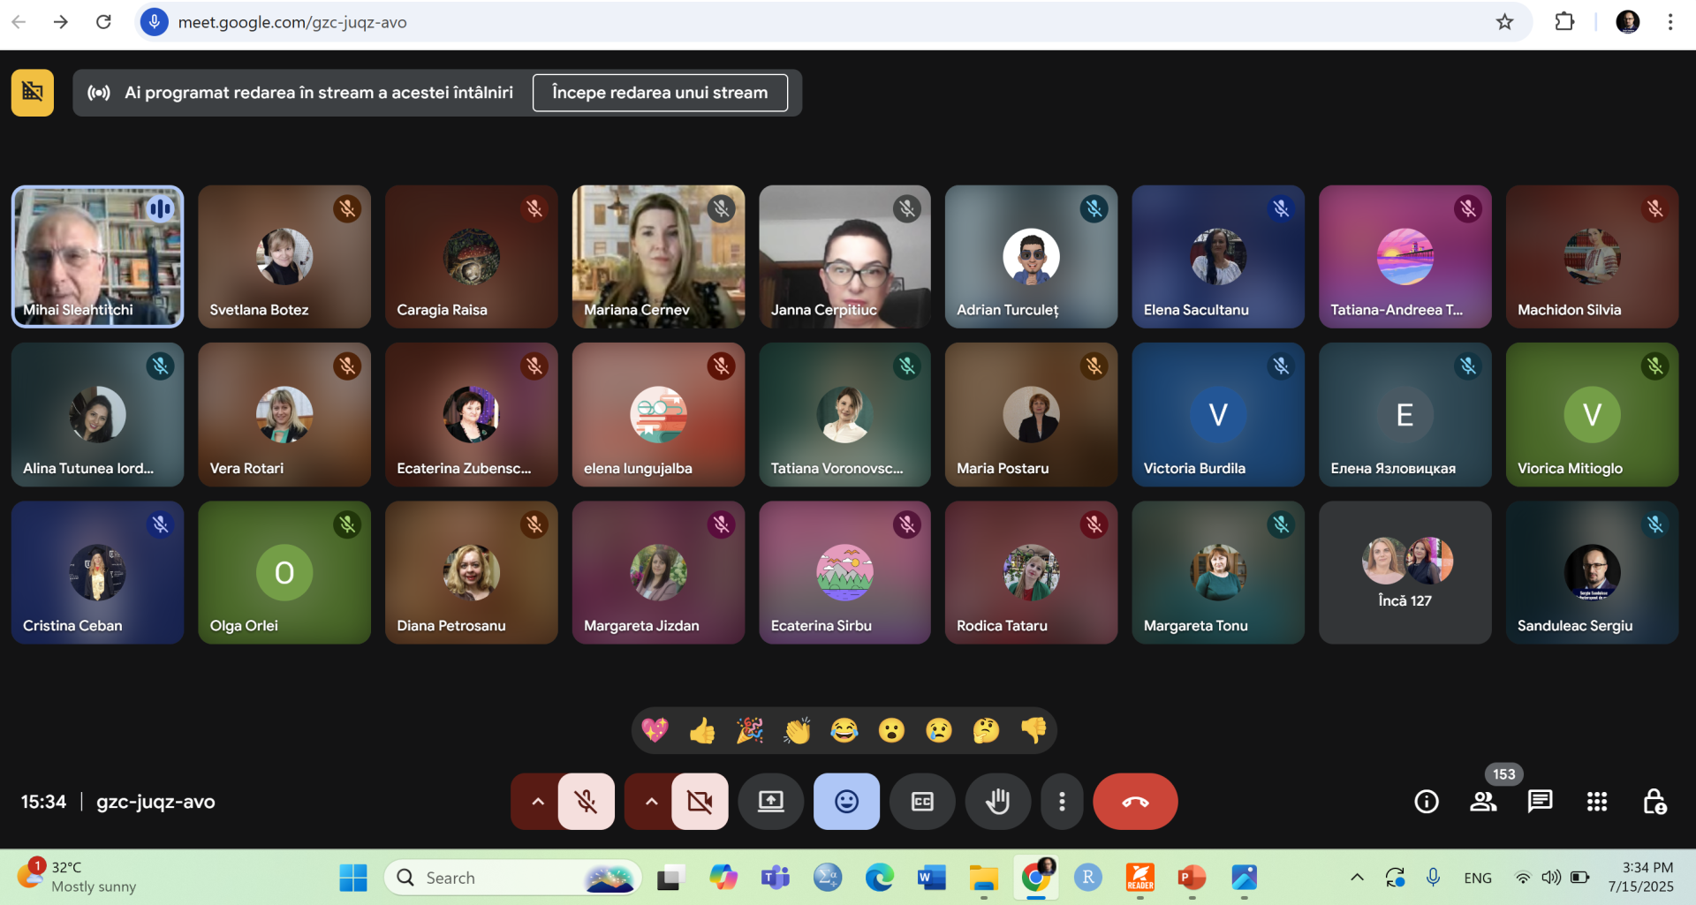Toggle closed captions on
The width and height of the screenshot is (1696, 905).
pos(922,802)
